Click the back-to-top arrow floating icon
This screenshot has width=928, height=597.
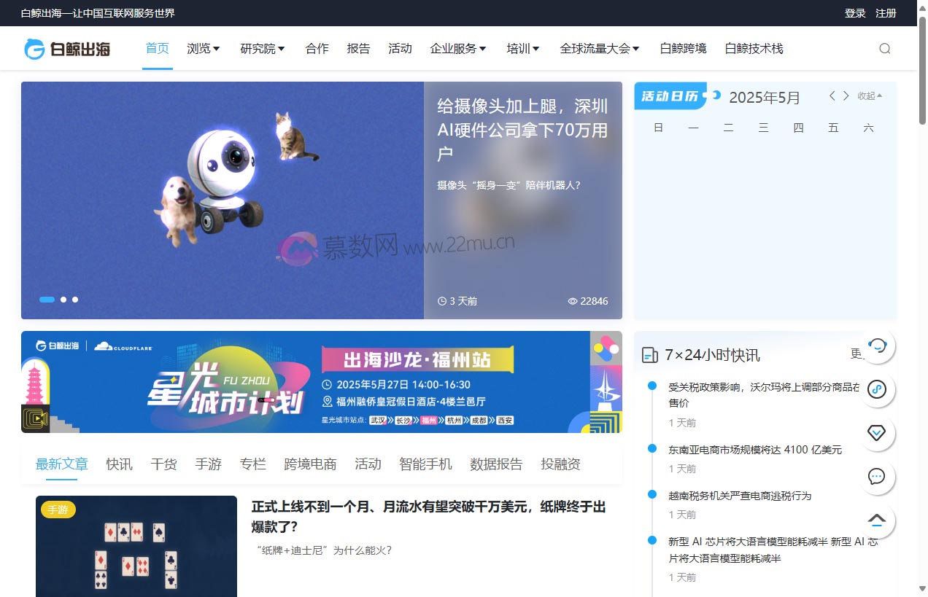[876, 520]
